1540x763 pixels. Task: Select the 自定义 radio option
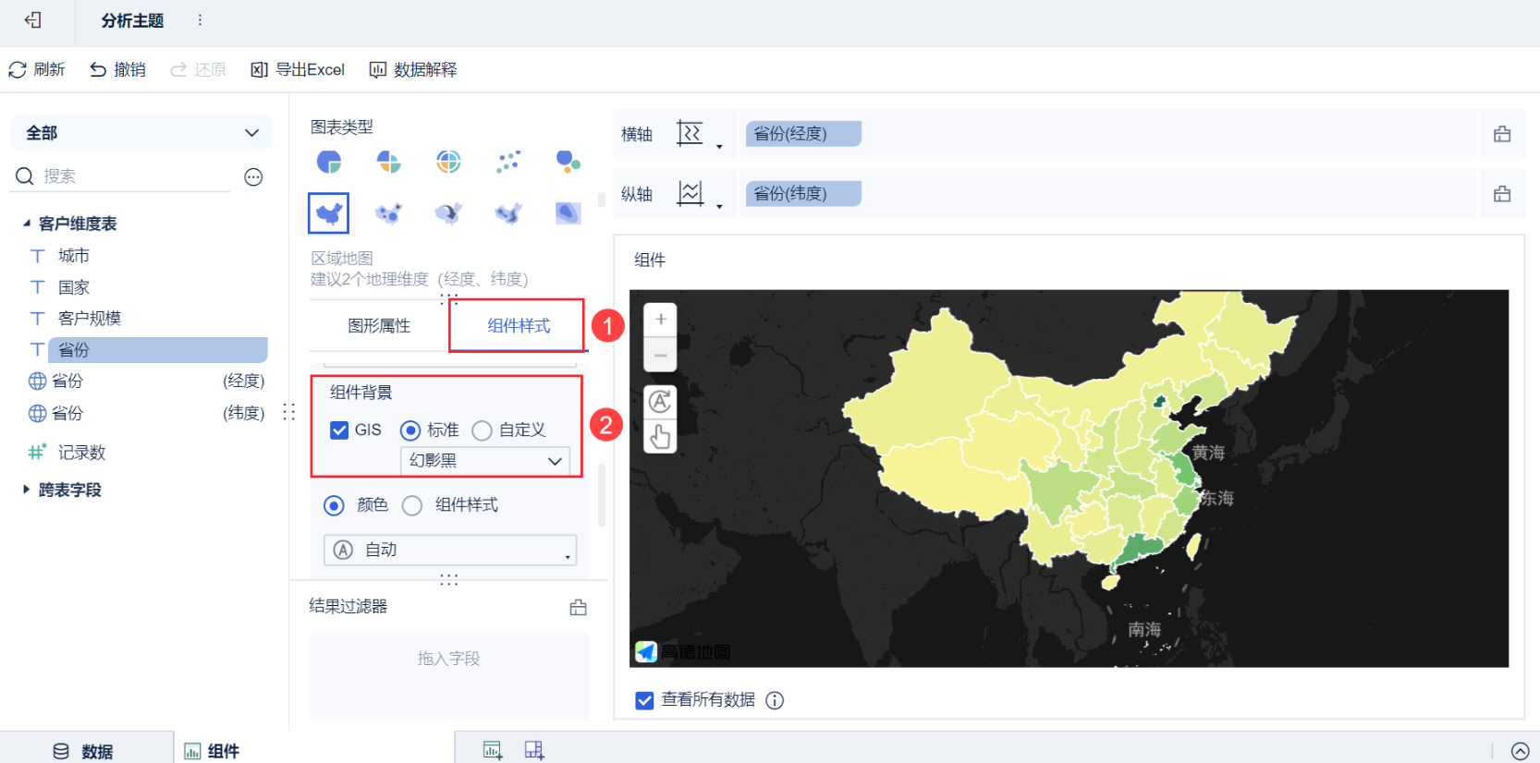click(x=482, y=430)
